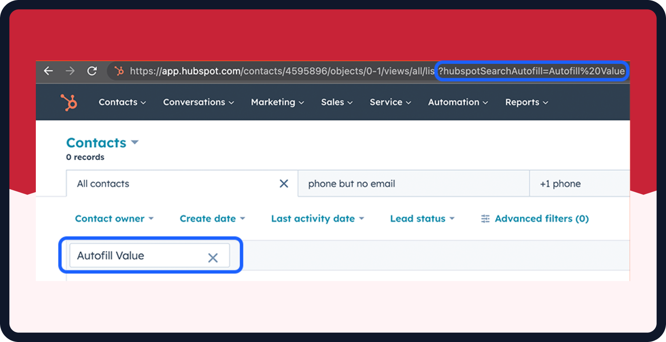Click the HubSpot favicon in address bar
The width and height of the screenshot is (666, 342).
tap(119, 71)
